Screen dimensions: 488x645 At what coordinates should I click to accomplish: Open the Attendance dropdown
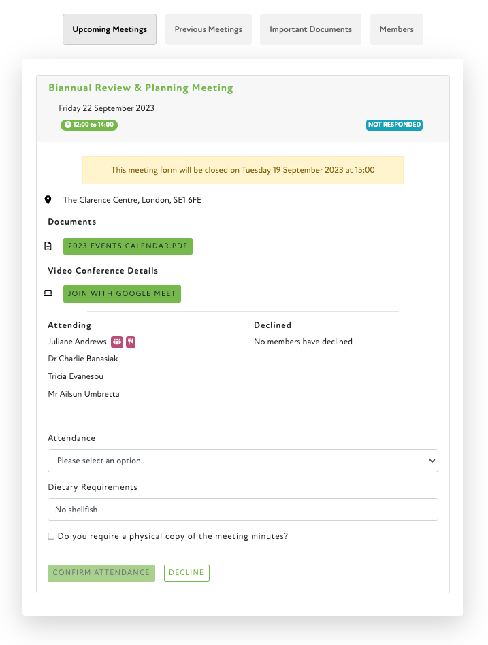coord(242,461)
